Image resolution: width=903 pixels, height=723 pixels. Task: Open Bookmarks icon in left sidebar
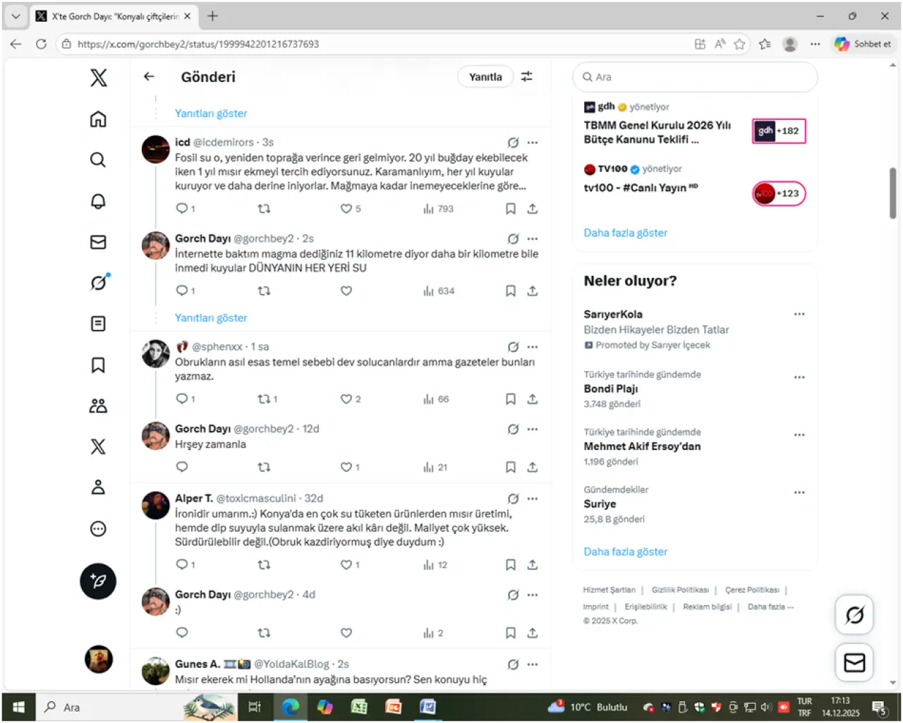(98, 365)
